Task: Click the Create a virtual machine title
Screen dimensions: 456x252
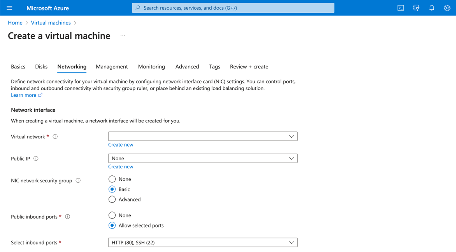Action: point(59,36)
